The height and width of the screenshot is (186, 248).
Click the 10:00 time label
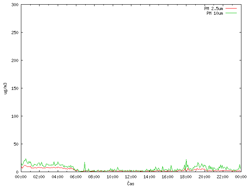coord(112,177)
